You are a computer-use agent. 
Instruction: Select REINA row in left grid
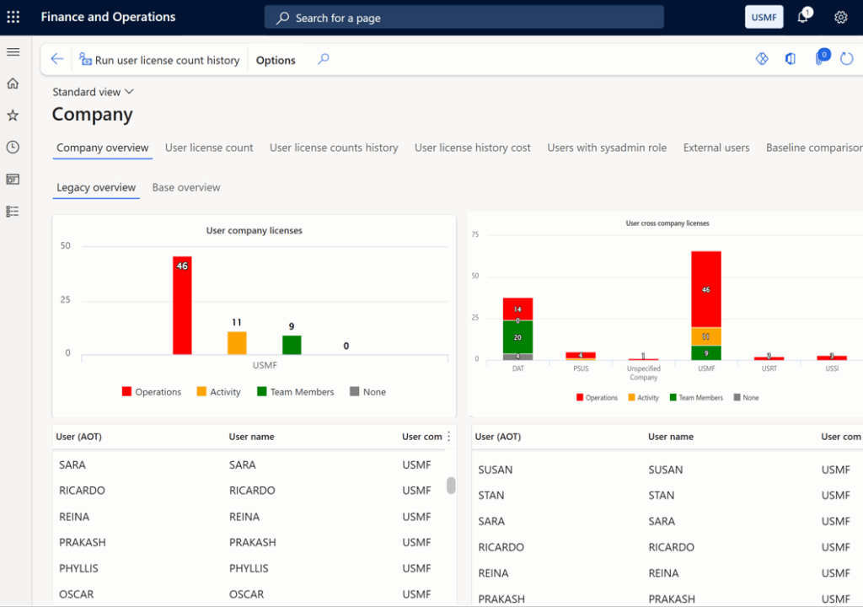(x=249, y=517)
